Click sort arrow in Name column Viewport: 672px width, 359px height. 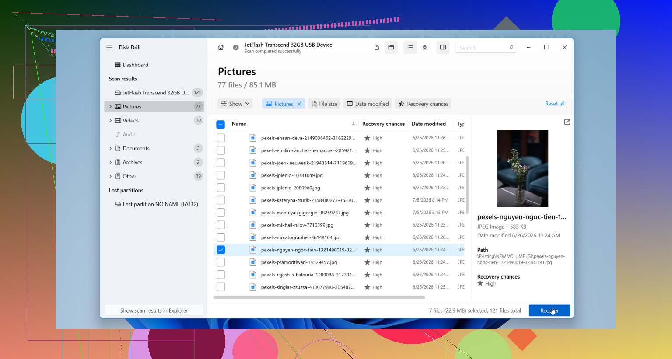[x=353, y=124]
